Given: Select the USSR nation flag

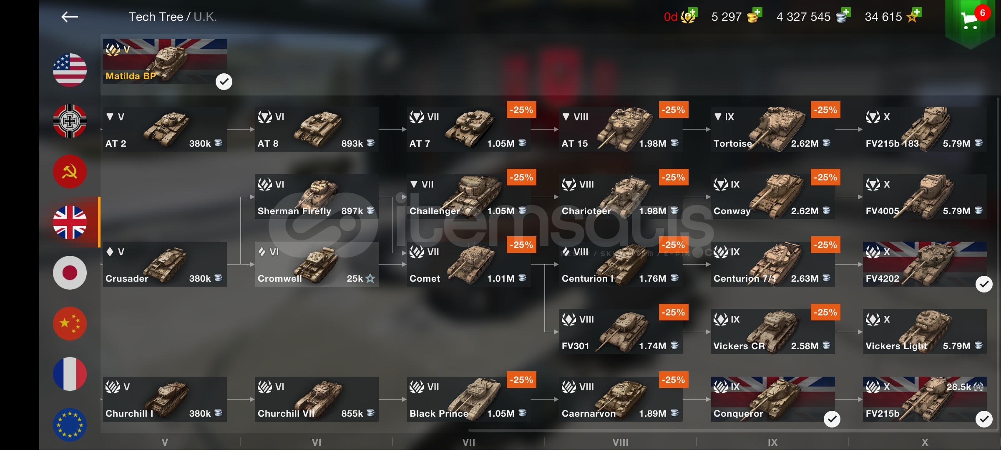Looking at the screenshot, I should pyautogui.click(x=70, y=171).
